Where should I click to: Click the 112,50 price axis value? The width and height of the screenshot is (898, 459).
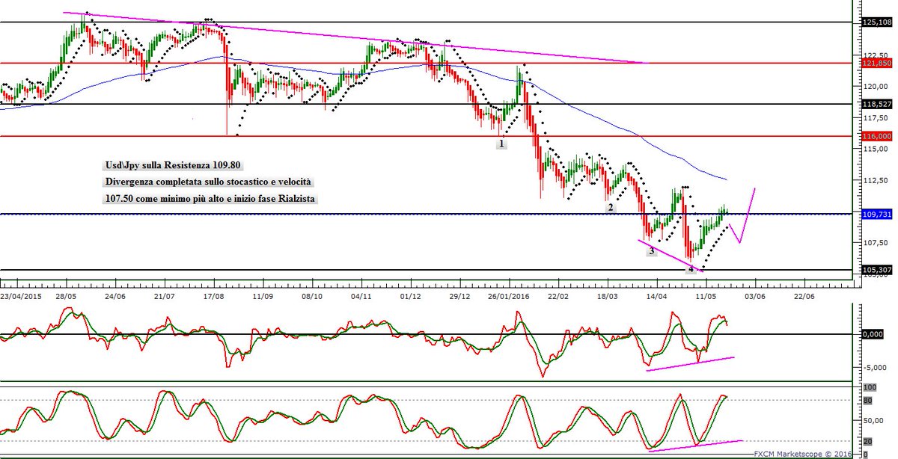(x=874, y=180)
